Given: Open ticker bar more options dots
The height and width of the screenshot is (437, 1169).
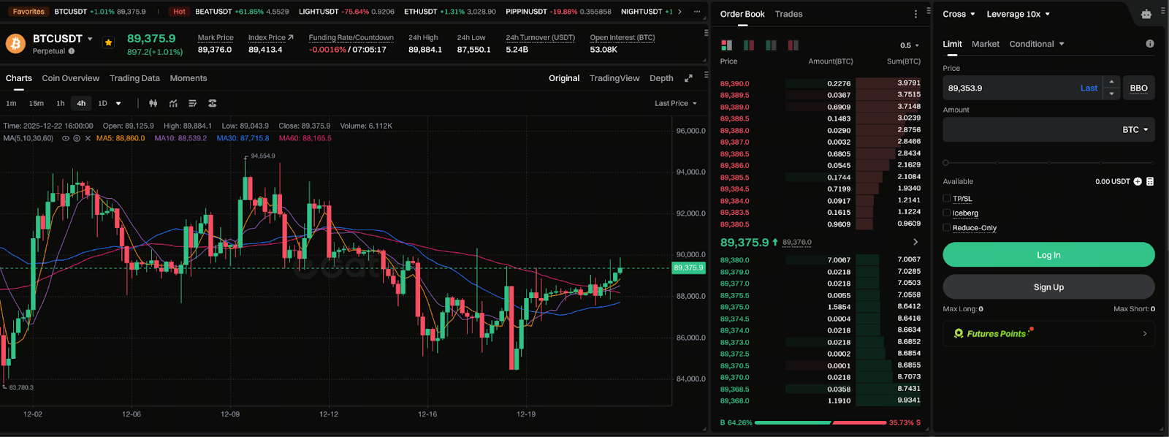Looking at the screenshot, I should point(697,12).
